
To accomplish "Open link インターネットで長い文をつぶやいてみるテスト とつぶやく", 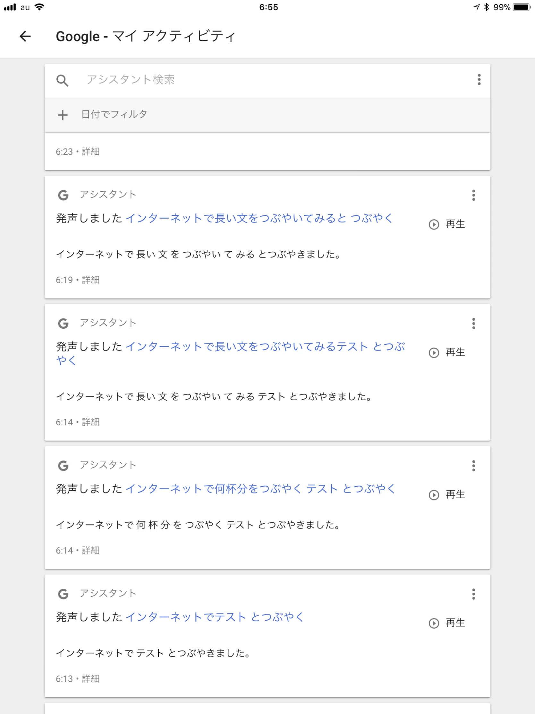I will 231,353.
